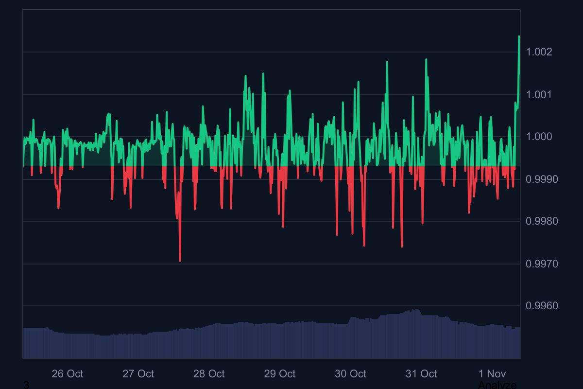Click the 0.9990 price label
The width and height of the screenshot is (583, 389).
pos(543,180)
